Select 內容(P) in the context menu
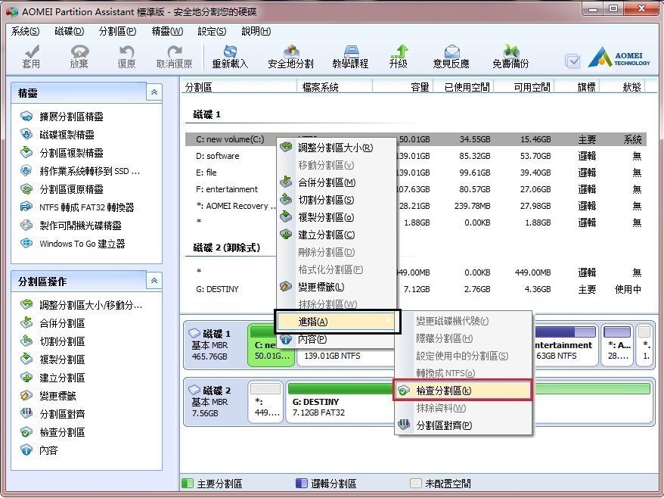The width and height of the screenshot is (664, 498). (337, 340)
